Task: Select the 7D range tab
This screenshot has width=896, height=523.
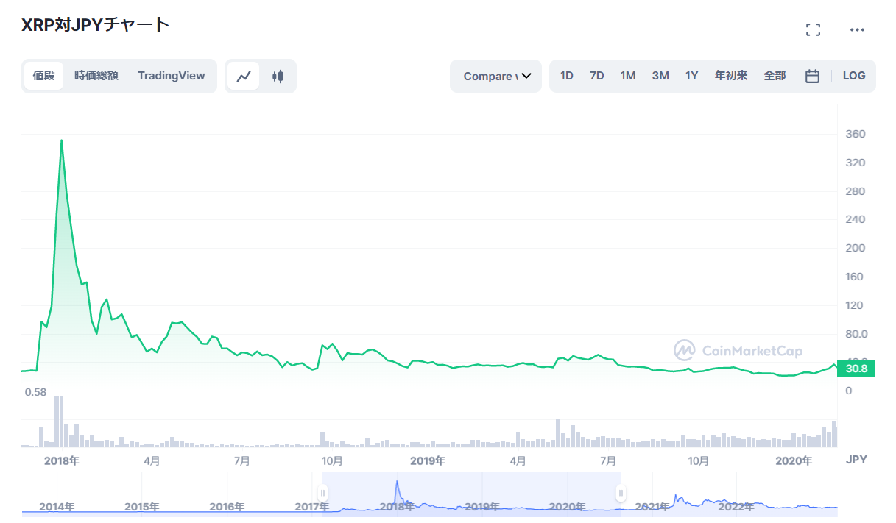Action: click(596, 75)
